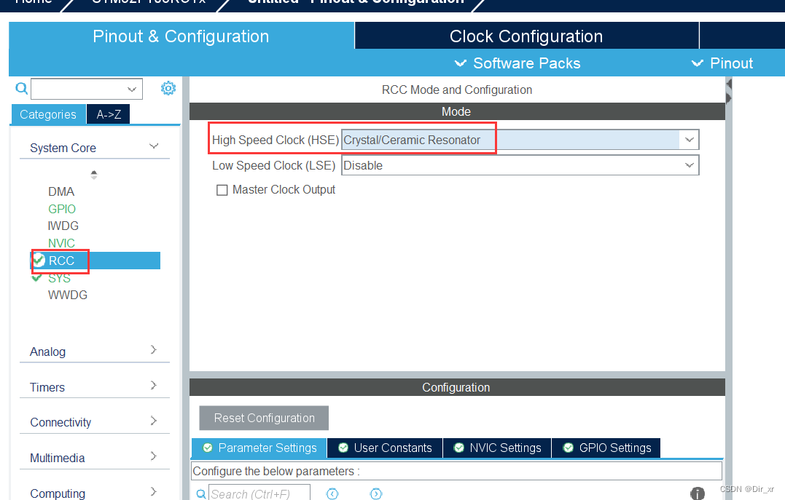785x500 pixels.
Task: Collapse the System Core category
Action: [154, 146]
